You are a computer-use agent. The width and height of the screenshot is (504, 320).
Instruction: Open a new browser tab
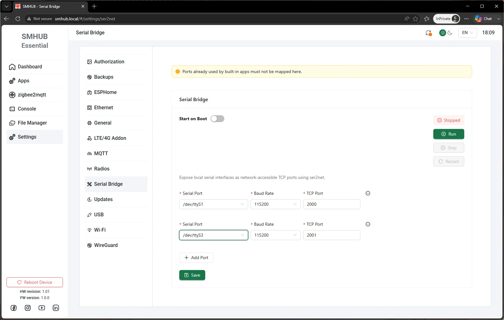94,6
